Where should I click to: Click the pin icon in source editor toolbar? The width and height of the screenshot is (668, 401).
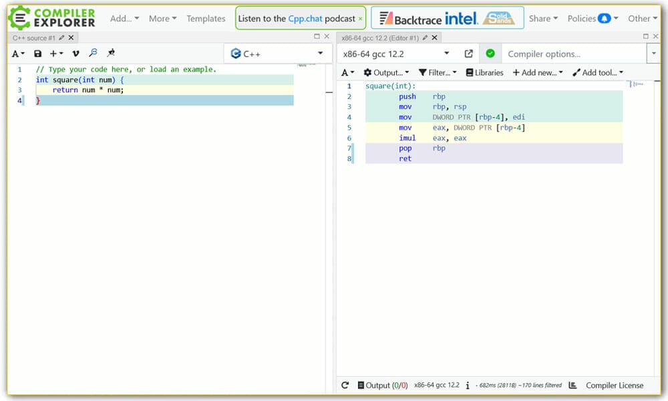click(x=112, y=53)
